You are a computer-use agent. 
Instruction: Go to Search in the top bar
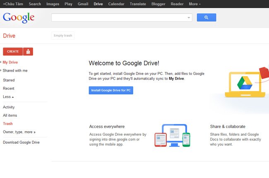35,4
